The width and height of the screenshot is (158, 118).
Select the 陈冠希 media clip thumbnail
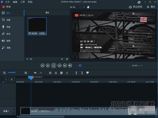(x=37, y=26)
